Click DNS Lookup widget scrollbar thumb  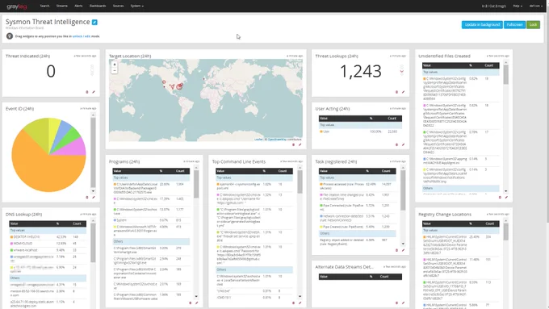(93, 243)
